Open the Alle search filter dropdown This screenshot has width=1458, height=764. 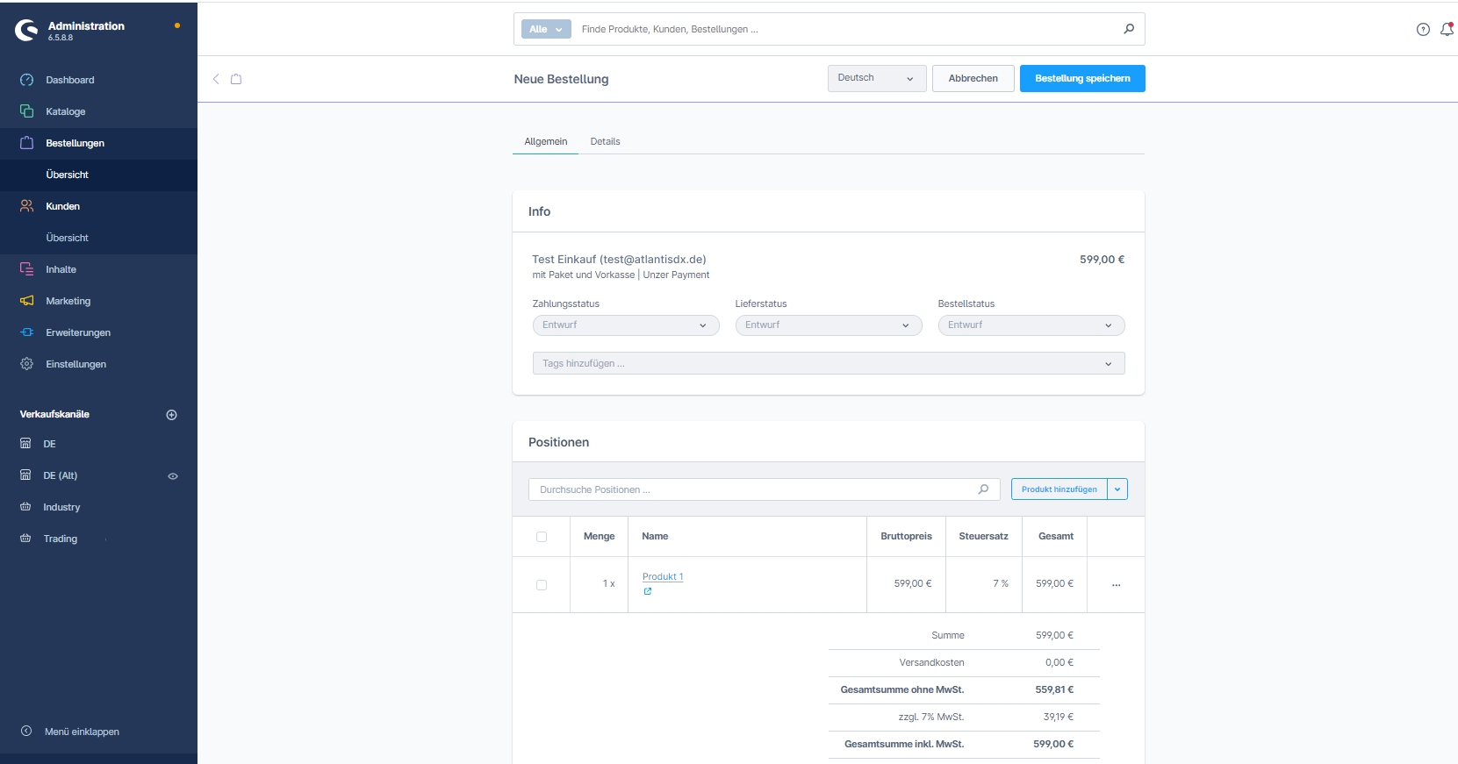click(x=546, y=29)
